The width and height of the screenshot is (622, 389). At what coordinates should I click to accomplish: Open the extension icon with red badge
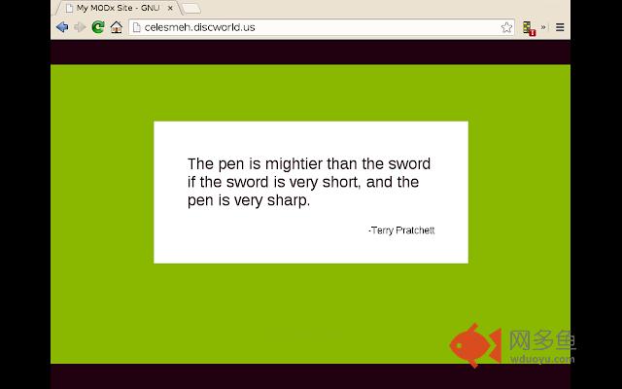(x=529, y=28)
